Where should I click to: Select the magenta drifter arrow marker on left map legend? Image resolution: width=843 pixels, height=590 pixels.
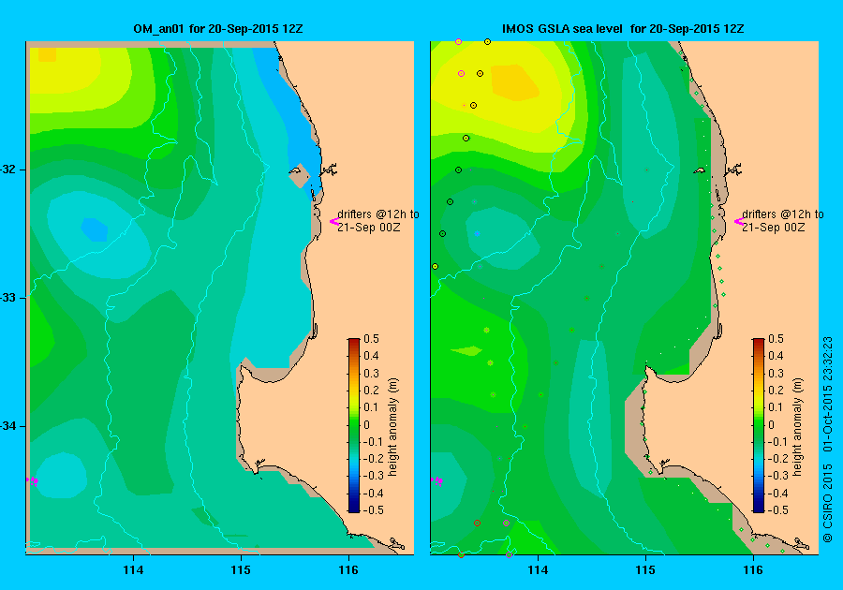tap(333, 221)
